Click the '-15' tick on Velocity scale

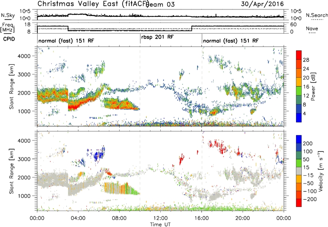[x=308, y=175]
